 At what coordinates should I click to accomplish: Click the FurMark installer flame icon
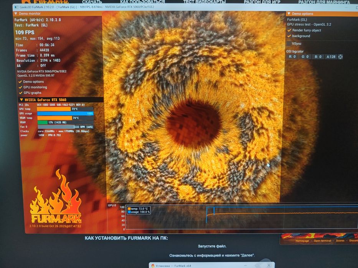[153, 265]
